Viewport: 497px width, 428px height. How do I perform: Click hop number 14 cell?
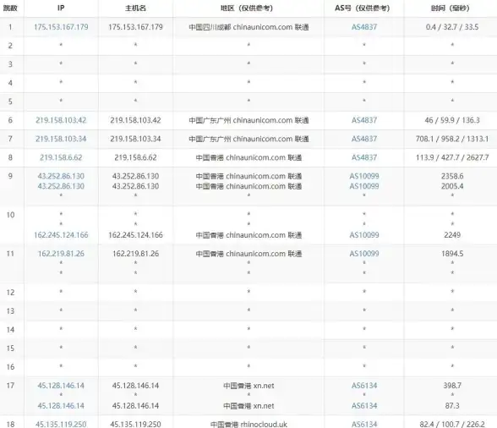pyautogui.click(x=10, y=330)
